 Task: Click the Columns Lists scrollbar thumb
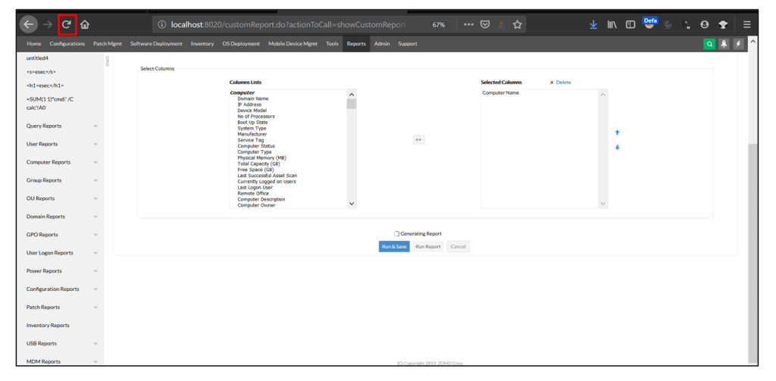click(x=352, y=104)
